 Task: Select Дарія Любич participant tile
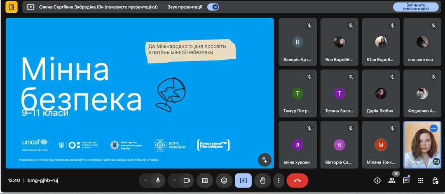point(381,93)
